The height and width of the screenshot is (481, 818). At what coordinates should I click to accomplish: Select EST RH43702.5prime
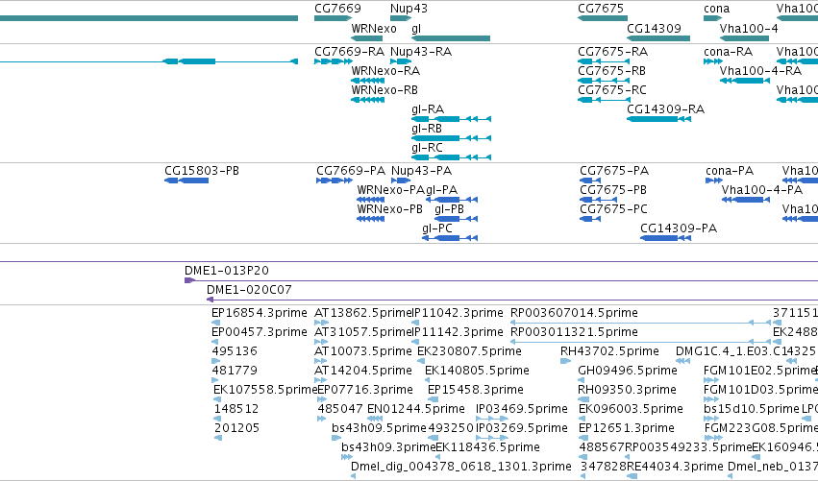[x=609, y=351]
